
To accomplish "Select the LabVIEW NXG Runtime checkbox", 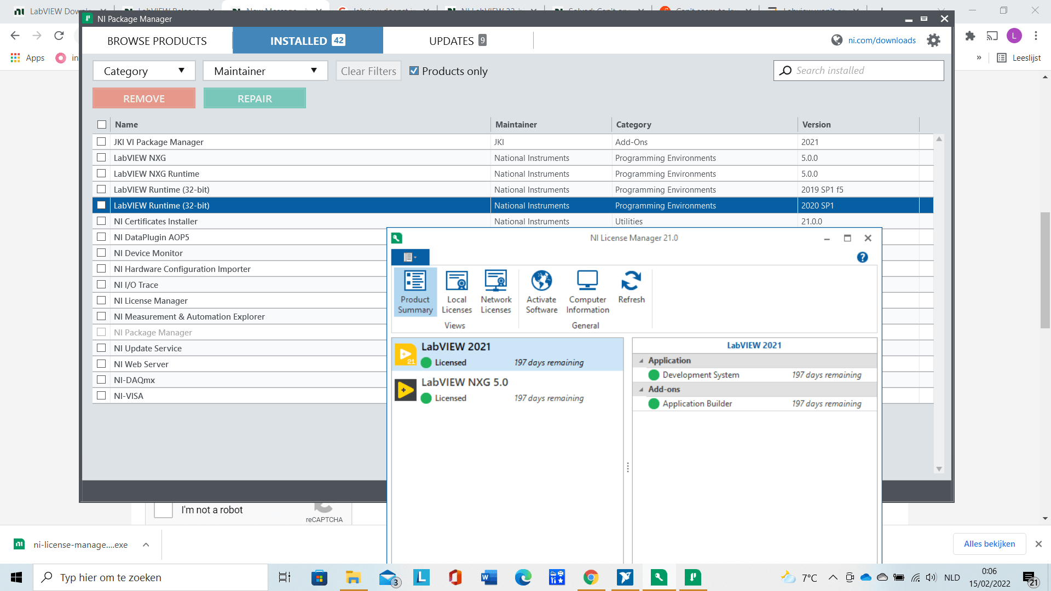I will (x=101, y=173).
